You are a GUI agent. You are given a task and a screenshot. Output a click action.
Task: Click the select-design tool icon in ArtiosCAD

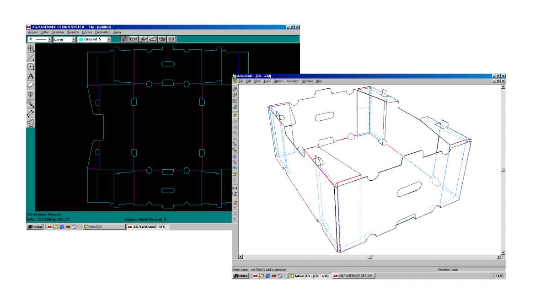[x=235, y=115]
